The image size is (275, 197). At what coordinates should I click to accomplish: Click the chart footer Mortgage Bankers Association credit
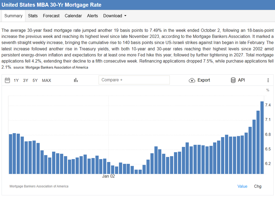click(x=39, y=186)
